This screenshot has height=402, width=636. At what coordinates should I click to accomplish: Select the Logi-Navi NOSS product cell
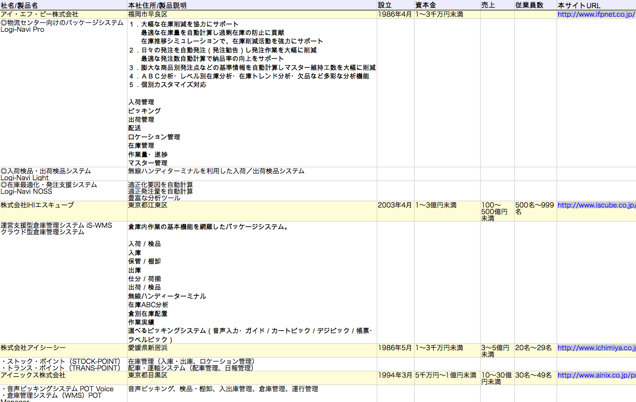(63, 191)
